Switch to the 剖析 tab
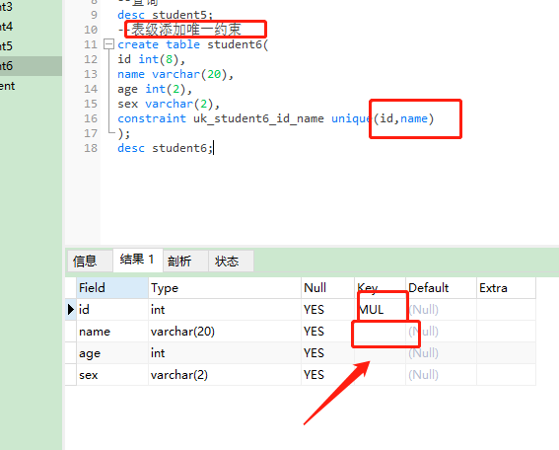 point(185,261)
